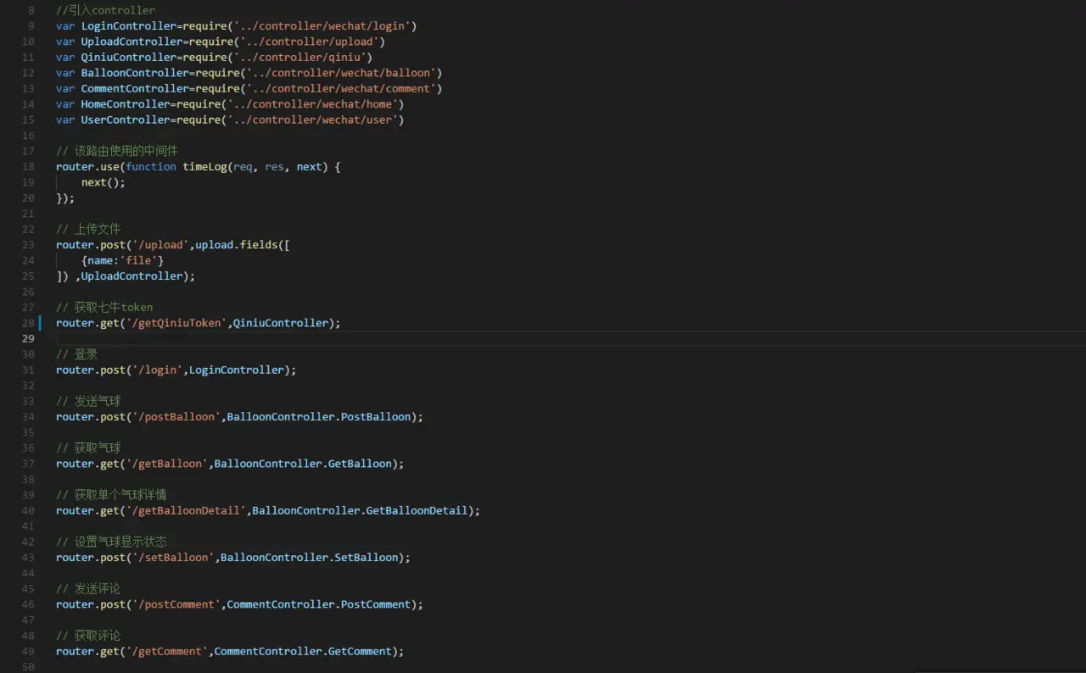Click the '/postBalloon' route string
The image size is (1086, 673).
coord(176,417)
